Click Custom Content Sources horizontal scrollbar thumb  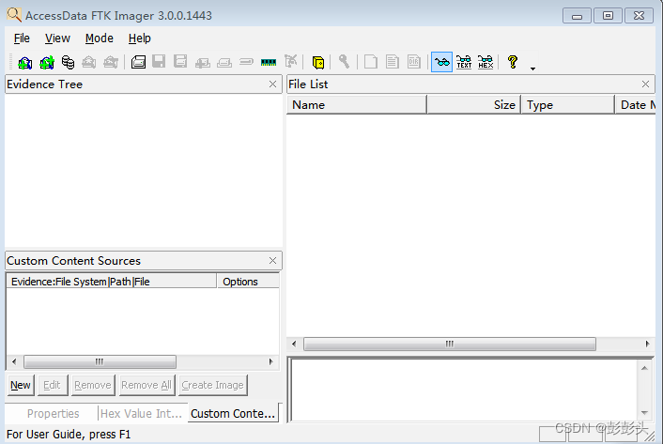[100, 361]
